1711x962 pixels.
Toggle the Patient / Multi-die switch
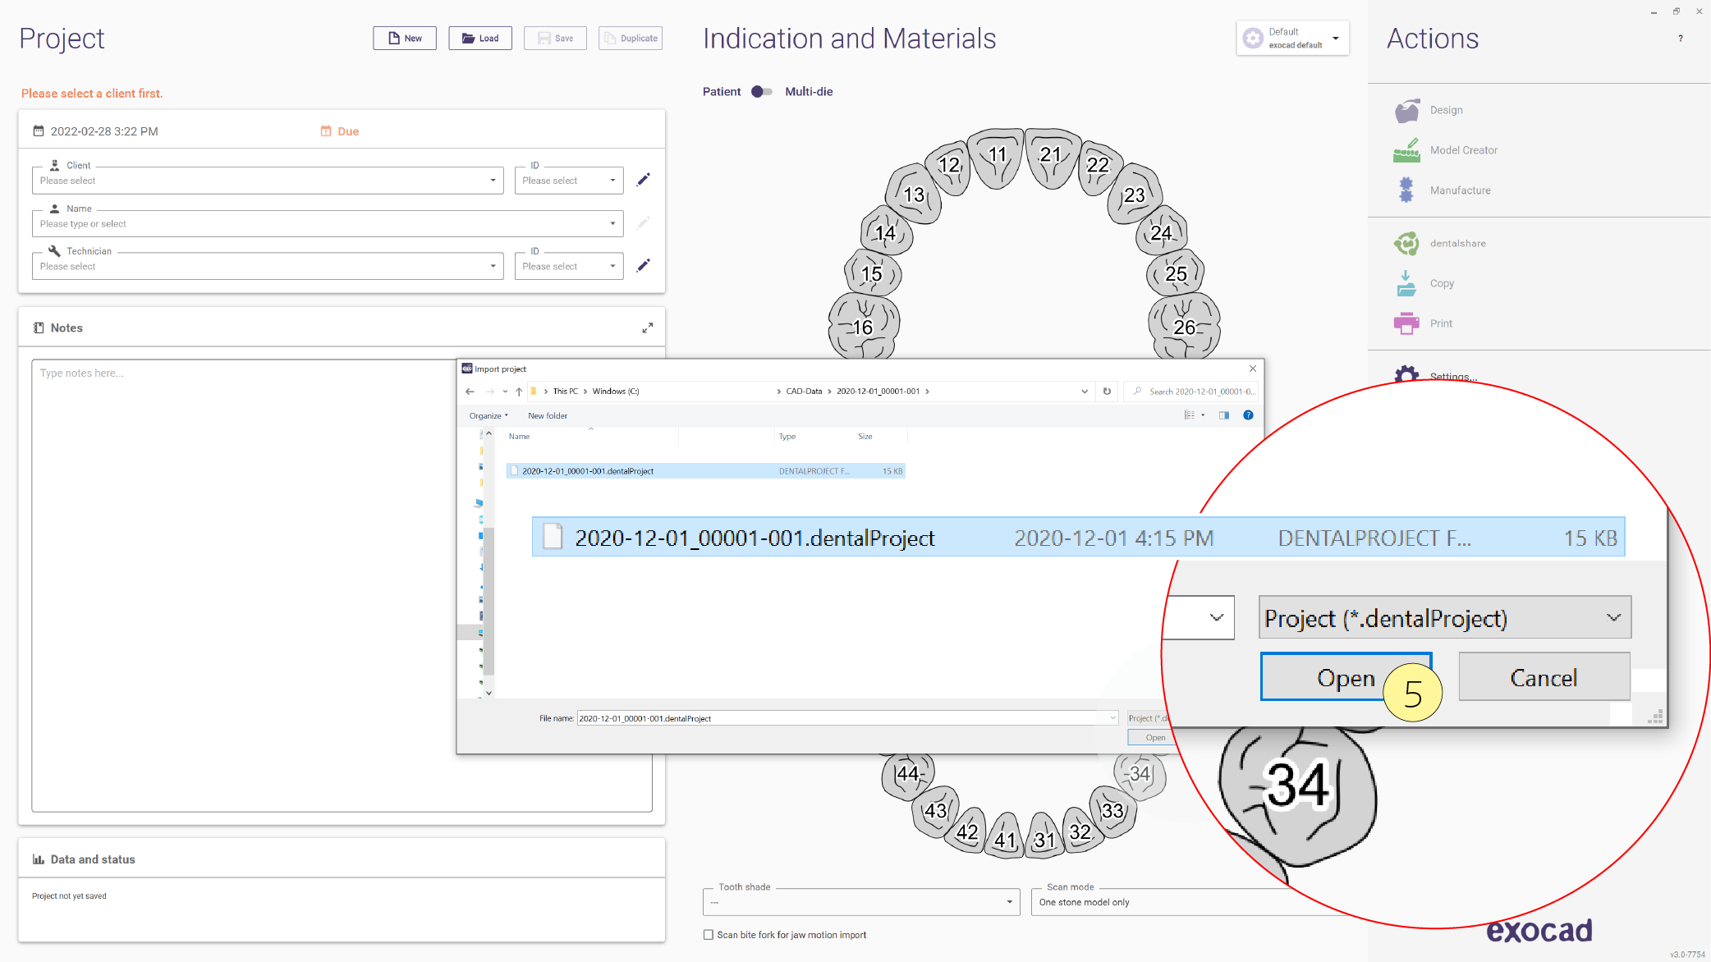762,92
